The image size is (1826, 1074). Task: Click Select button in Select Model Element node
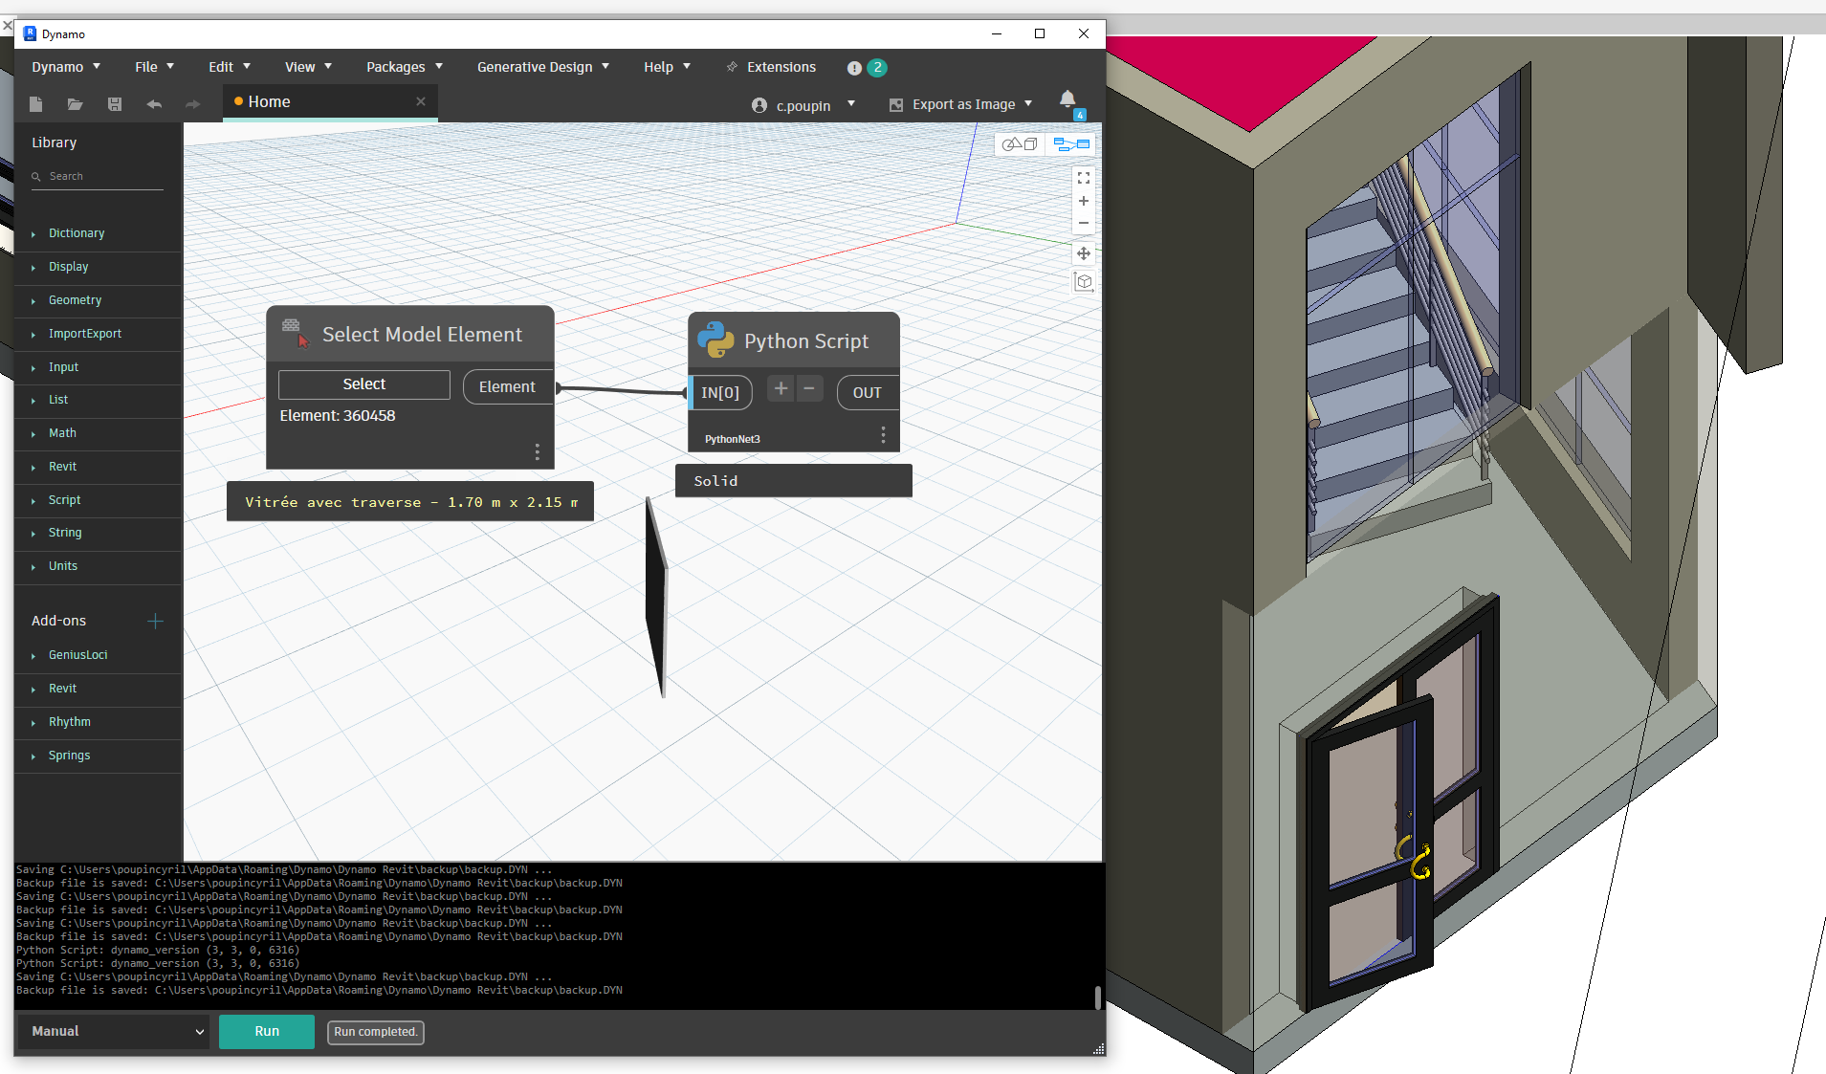coord(364,384)
